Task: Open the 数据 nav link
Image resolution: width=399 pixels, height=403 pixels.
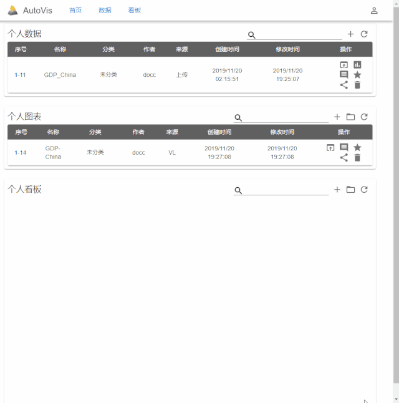Action: 105,10
